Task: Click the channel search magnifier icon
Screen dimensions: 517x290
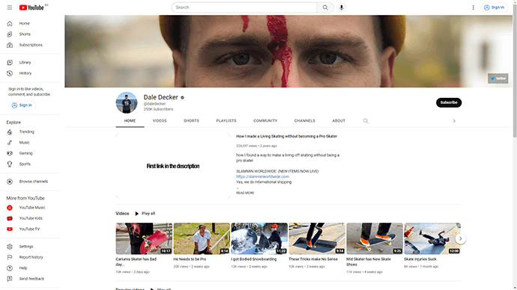Action: 366,121
